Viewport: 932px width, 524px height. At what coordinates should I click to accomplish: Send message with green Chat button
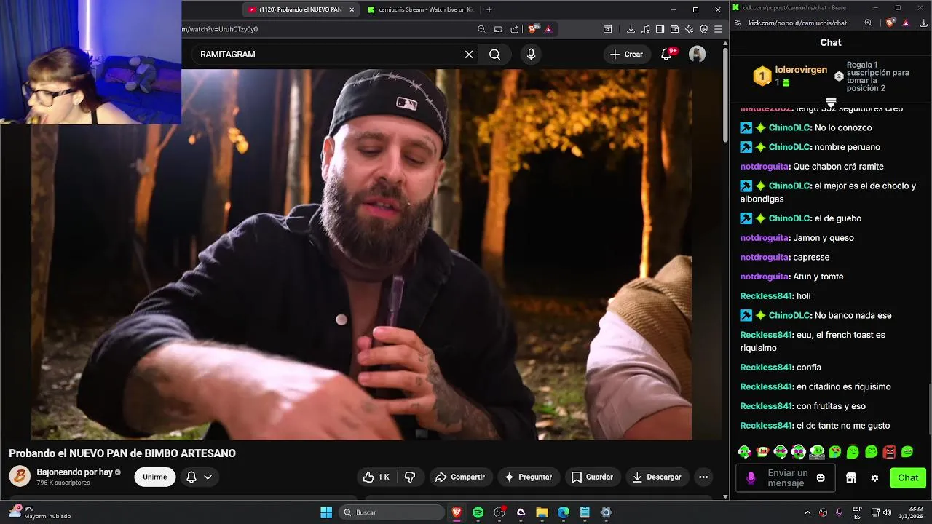[x=908, y=478]
